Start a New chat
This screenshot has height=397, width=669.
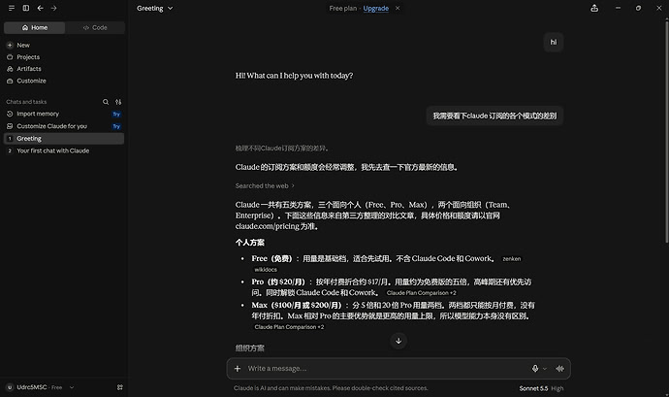64,45
